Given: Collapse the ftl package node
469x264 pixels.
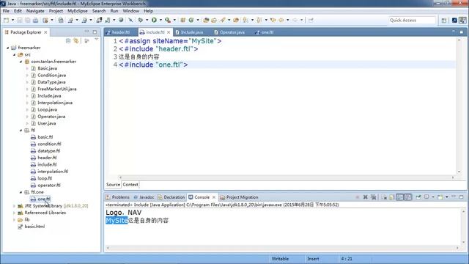Looking at the screenshot, I should pyautogui.click(x=21, y=131).
